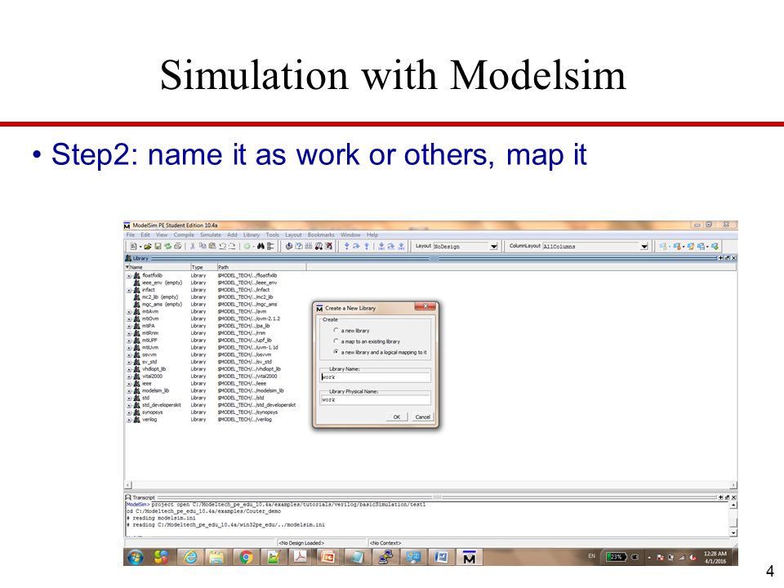Open the Help menu
The height and width of the screenshot is (588, 784).
[x=372, y=234]
